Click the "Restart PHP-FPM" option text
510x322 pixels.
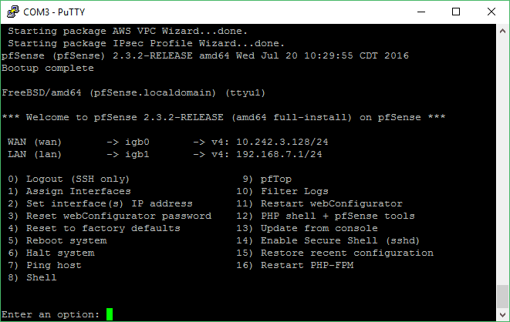[307, 265]
